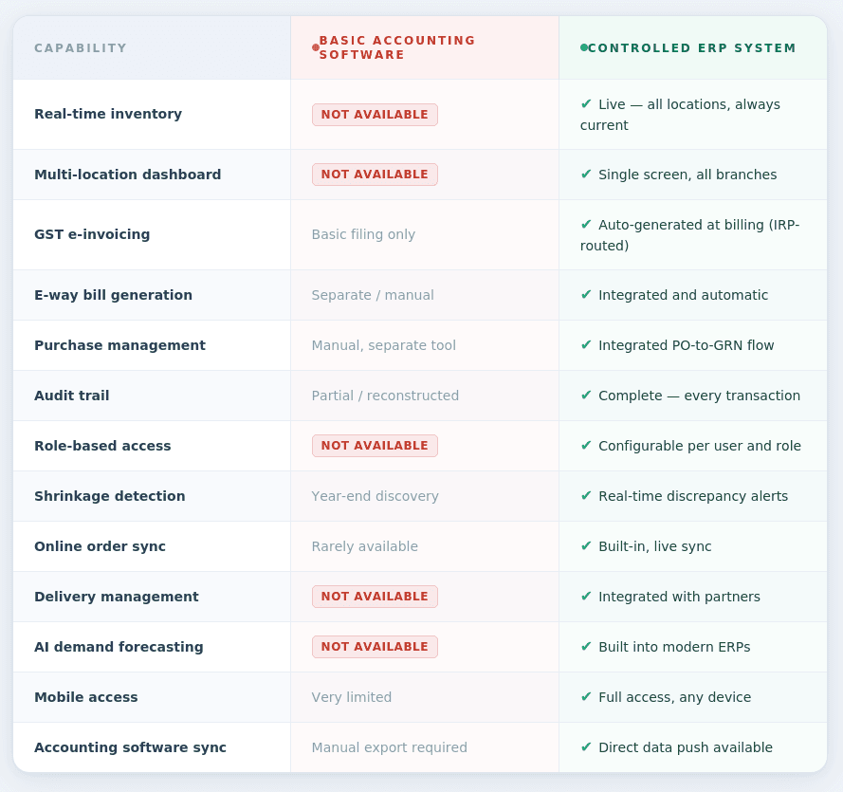Select the Basic Accounting Software column header

click(397, 48)
